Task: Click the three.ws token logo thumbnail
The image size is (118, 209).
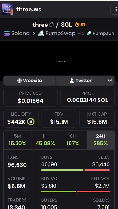Action: (x=7, y=9)
